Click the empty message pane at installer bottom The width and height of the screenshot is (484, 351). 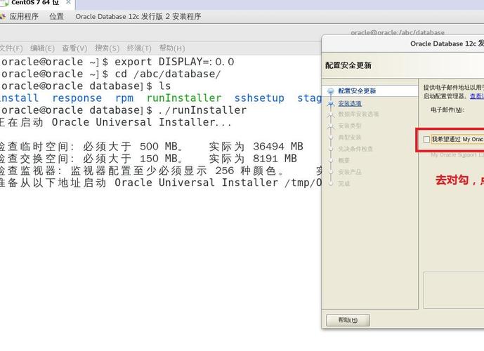(454, 290)
